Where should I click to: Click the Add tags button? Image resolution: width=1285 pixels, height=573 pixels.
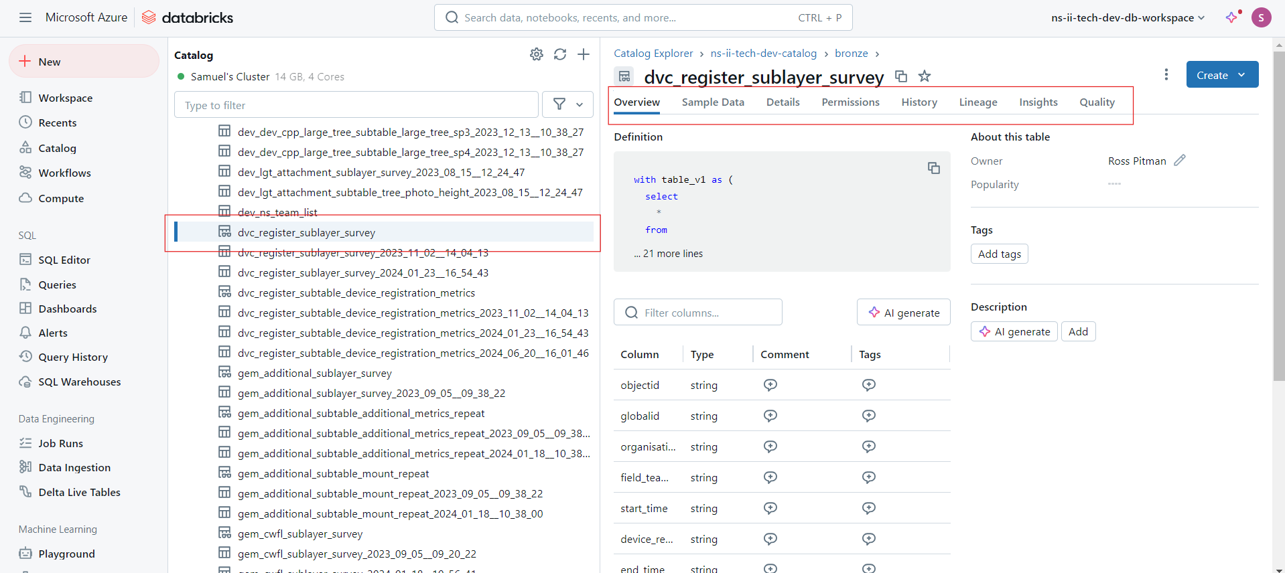tap(999, 254)
